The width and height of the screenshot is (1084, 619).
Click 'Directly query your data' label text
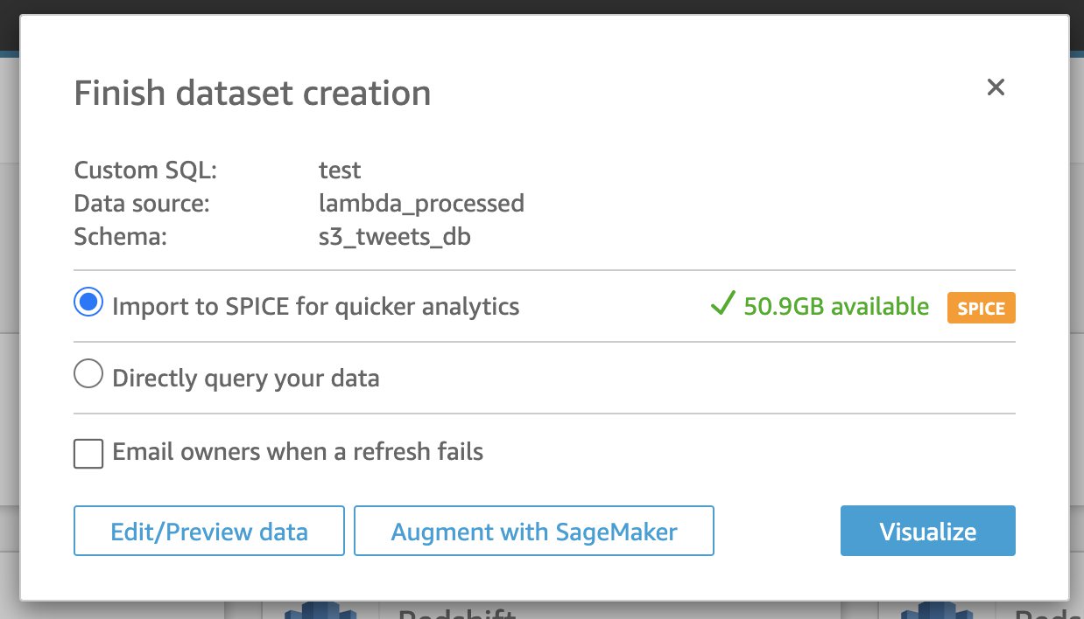point(246,379)
